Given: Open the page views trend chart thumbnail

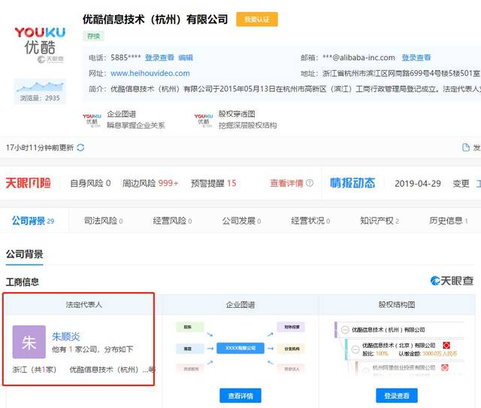Looking at the screenshot, I should pyautogui.click(x=40, y=92).
